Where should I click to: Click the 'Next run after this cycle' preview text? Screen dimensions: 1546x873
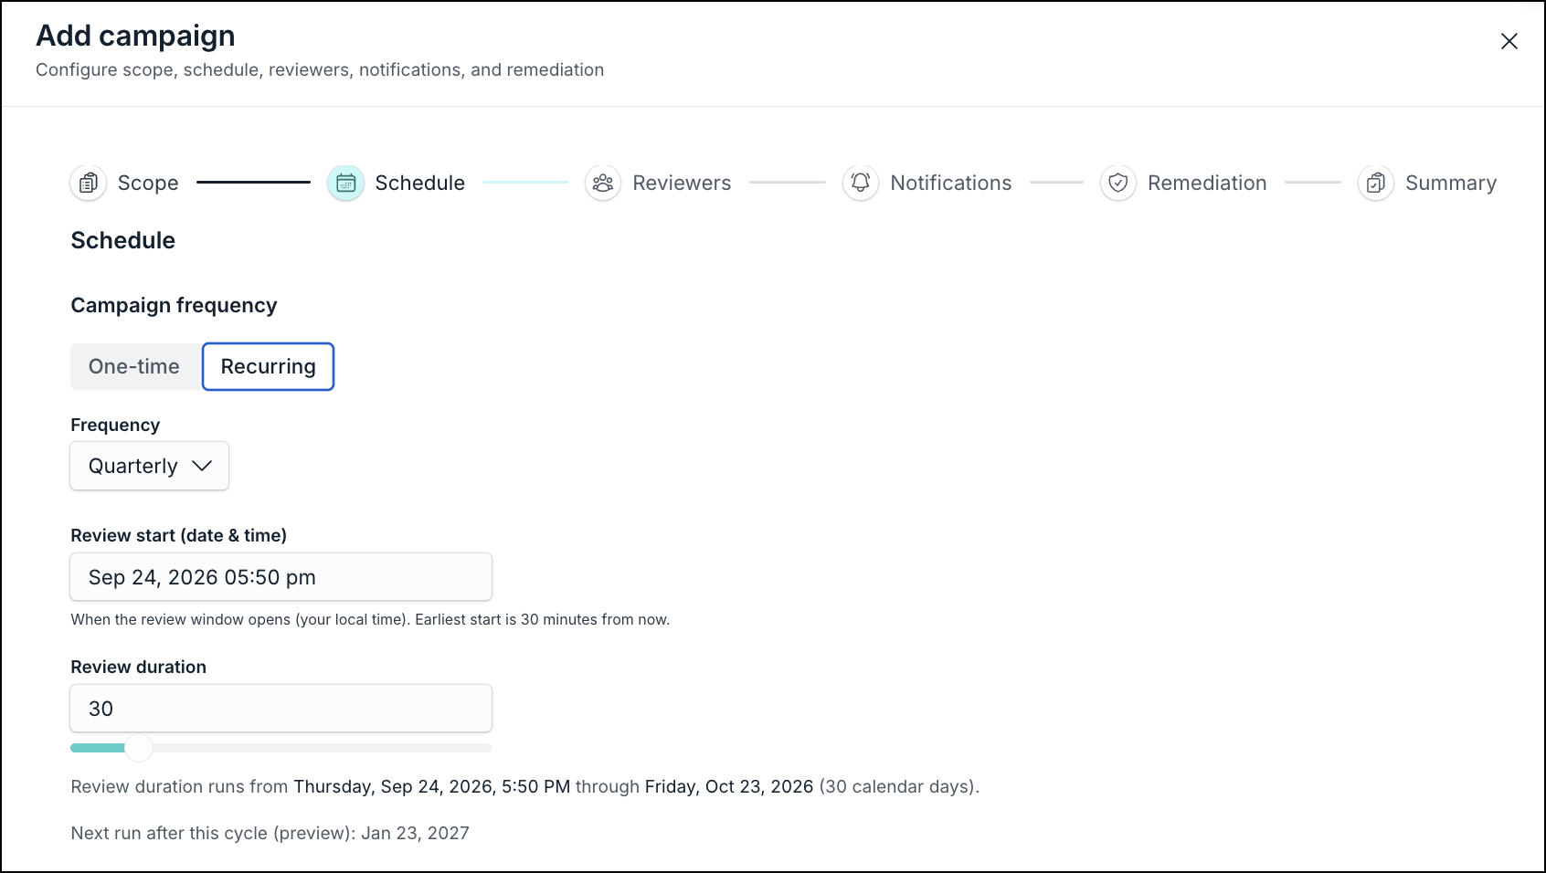point(270,833)
